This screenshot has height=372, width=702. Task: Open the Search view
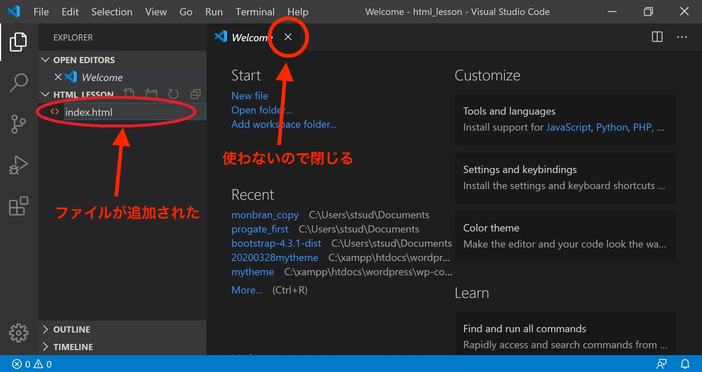(x=18, y=82)
